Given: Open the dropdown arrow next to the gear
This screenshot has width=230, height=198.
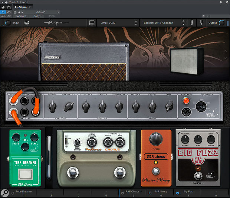Looking at the screenshot, I should coord(207,16).
